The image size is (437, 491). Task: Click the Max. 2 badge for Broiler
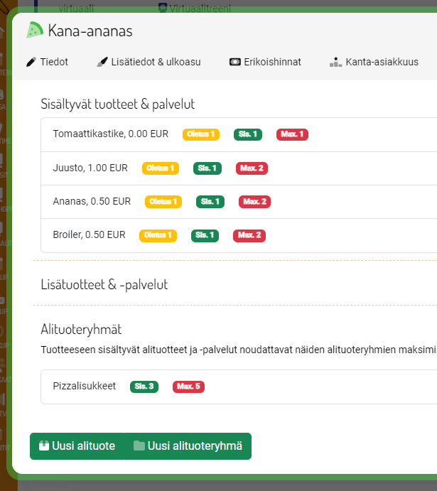pyautogui.click(x=249, y=235)
